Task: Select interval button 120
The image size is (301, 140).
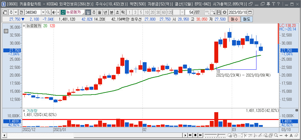Action: [x=170, y=12]
